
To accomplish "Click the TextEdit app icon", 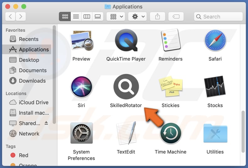I will pyautogui.click(x=126, y=133).
